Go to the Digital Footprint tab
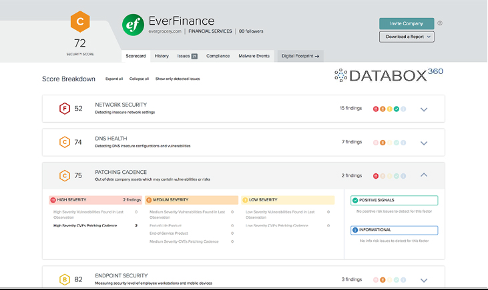Image resolution: width=488 pixels, height=290 pixels. (x=300, y=56)
